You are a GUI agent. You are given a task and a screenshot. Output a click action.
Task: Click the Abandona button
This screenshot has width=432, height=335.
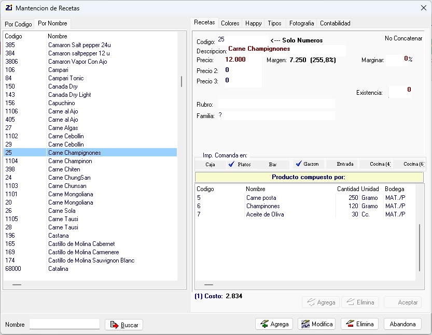click(x=402, y=324)
